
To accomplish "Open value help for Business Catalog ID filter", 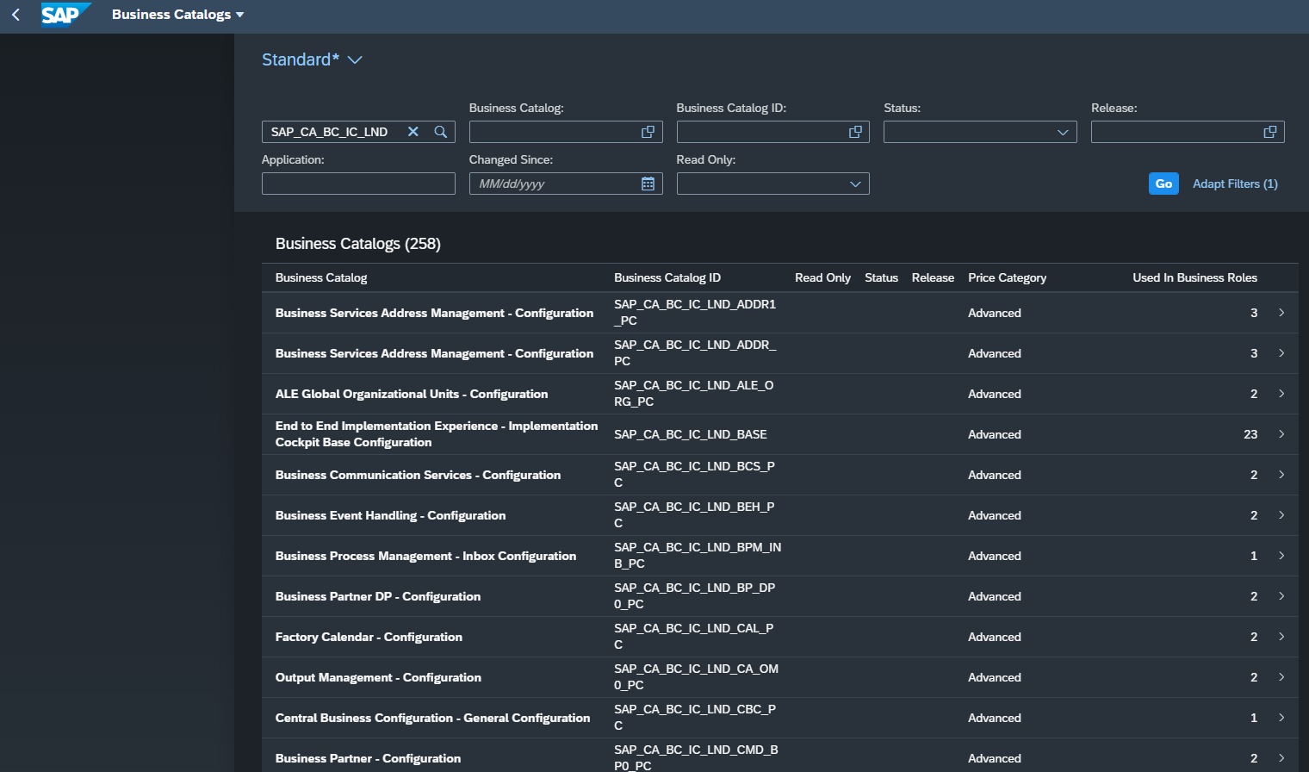I will coord(855,132).
